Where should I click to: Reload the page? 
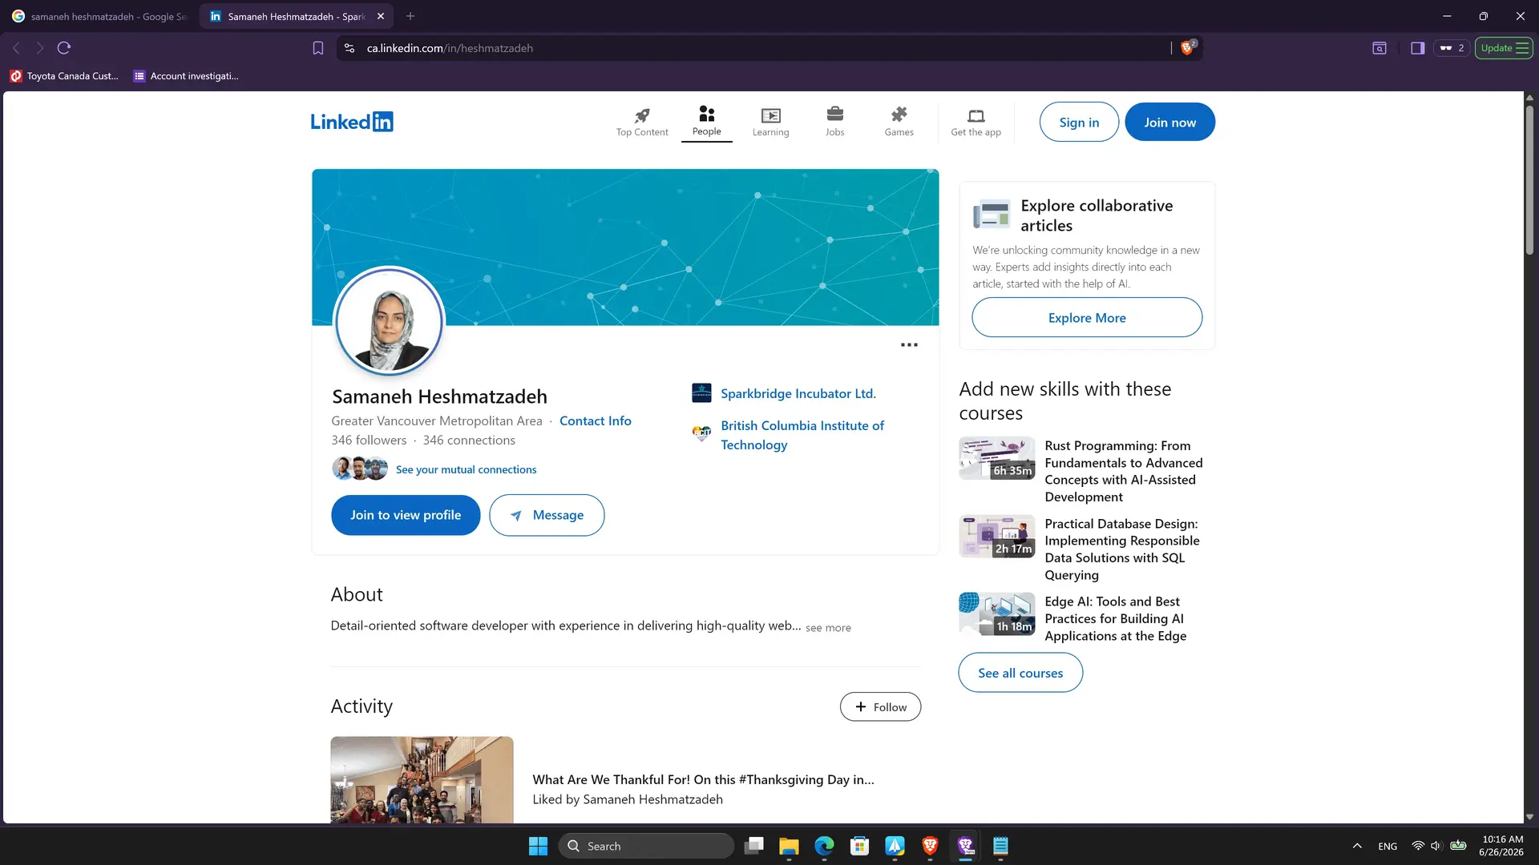click(64, 48)
